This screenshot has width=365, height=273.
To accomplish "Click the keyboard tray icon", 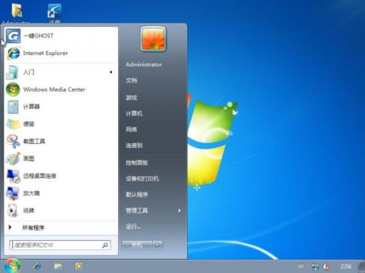I will tap(301, 266).
